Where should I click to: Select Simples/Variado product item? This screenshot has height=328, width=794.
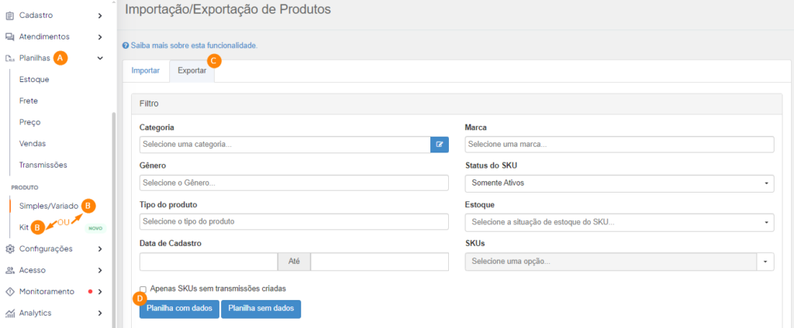coord(49,207)
